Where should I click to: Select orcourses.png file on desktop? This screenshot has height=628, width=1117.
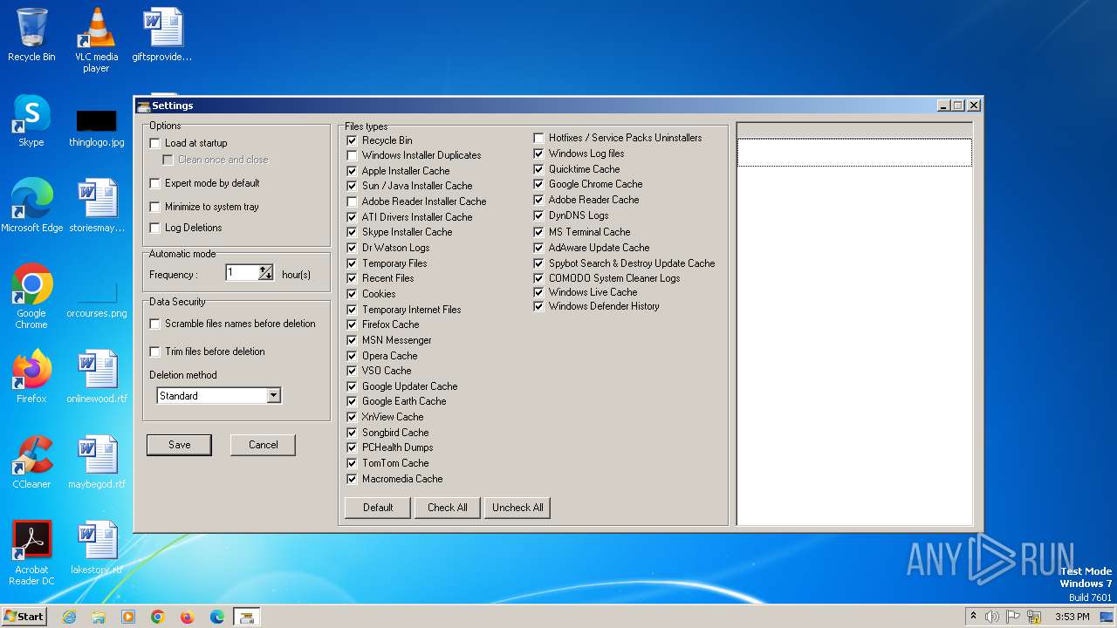pos(96,298)
